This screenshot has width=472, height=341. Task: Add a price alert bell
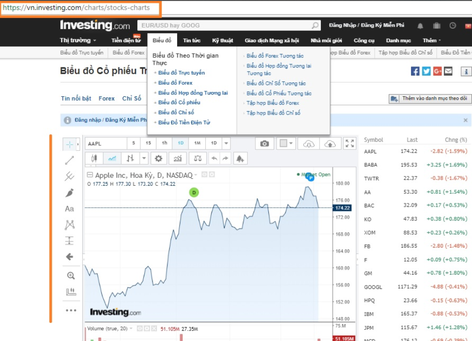[240, 158]
